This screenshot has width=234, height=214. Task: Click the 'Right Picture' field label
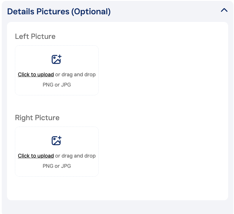click(x=37, y=118)
